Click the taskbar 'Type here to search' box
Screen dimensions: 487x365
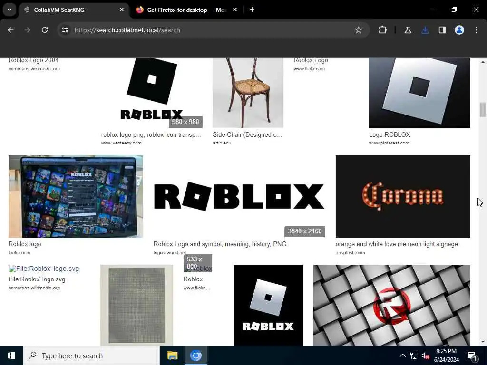point(91,355)
